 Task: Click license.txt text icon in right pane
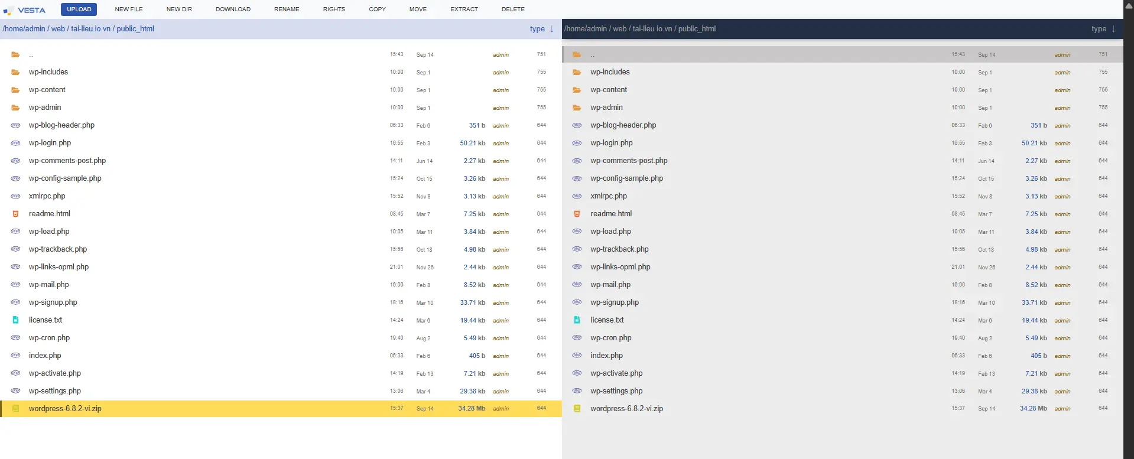pos(577,320)
